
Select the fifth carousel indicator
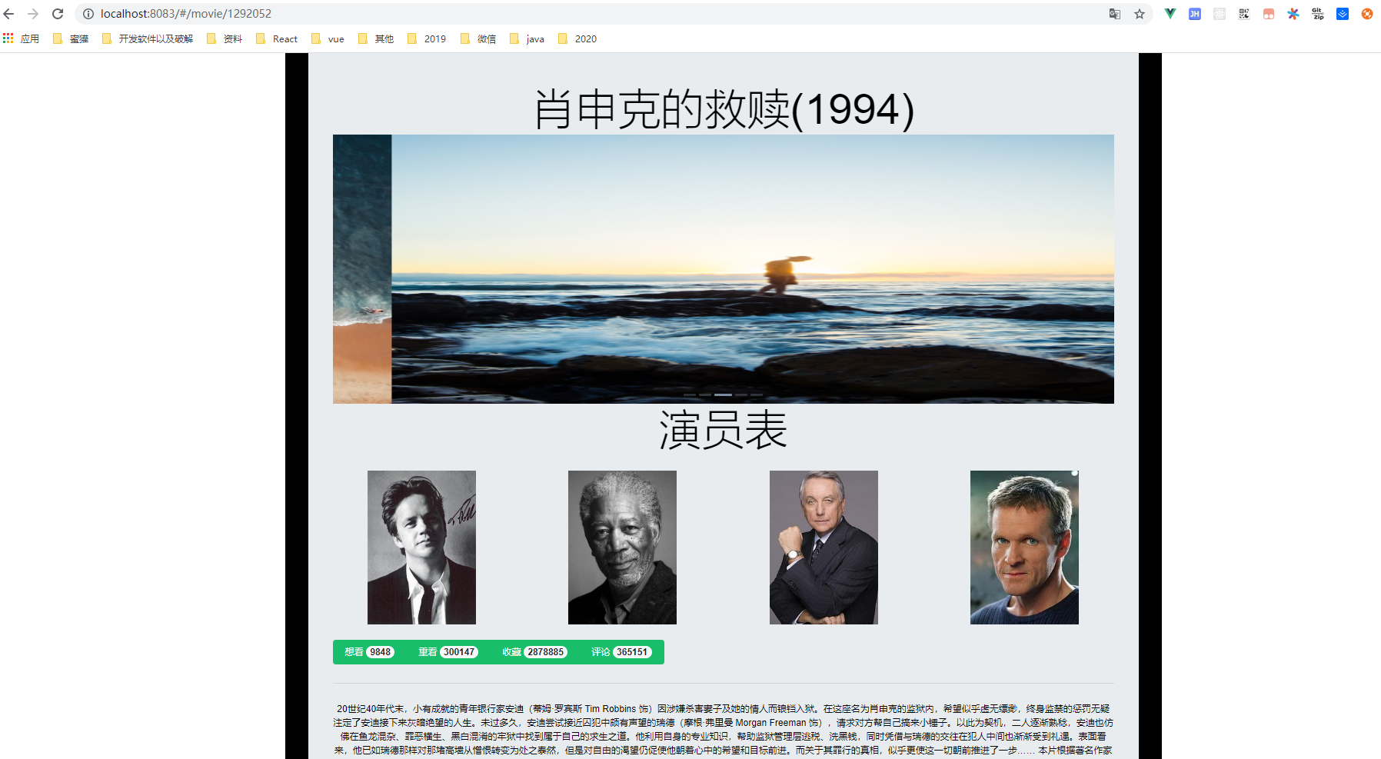(757, 394)
